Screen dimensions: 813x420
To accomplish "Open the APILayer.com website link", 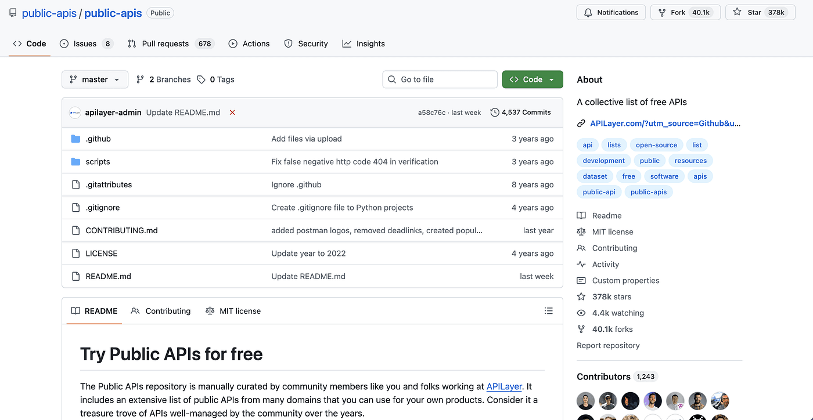I will (x=665, y=123).
